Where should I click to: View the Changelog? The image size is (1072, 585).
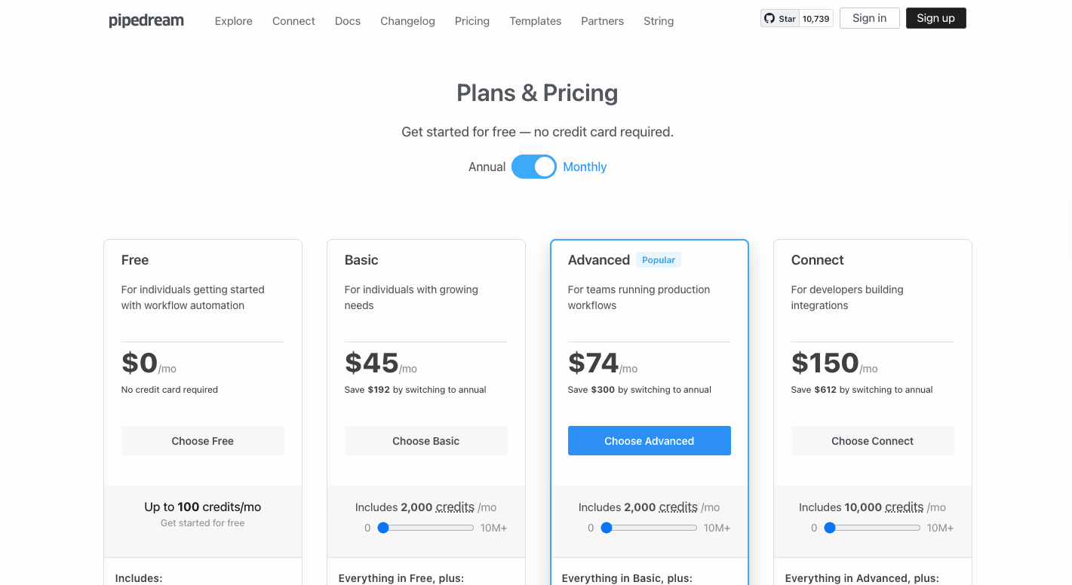(407, 21)
